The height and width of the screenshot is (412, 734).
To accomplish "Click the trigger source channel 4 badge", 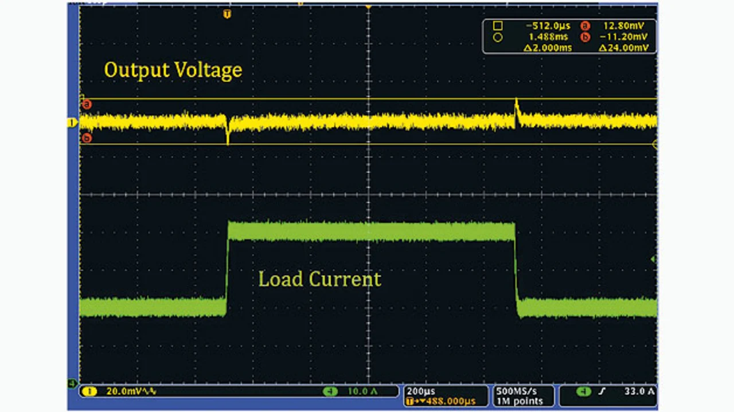I will pyautogui.click(x=584, y=392).
